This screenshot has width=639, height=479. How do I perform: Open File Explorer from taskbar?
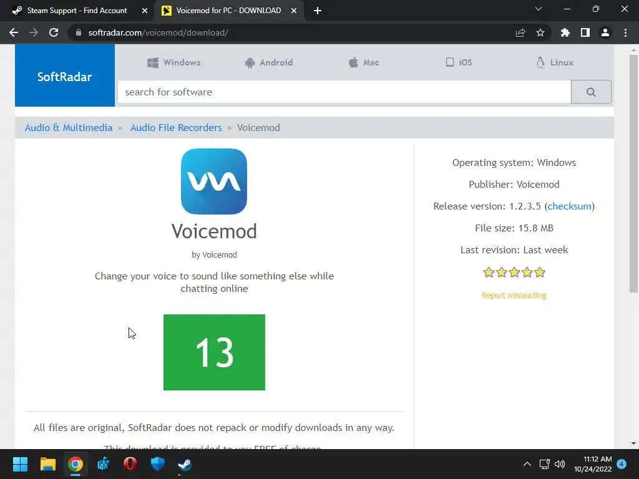[x=47, y=464]
